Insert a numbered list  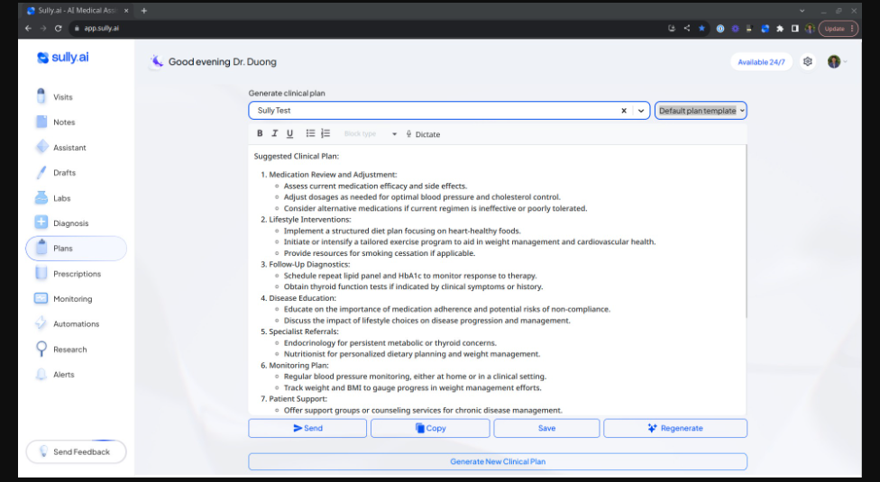[x=325, y=133]
